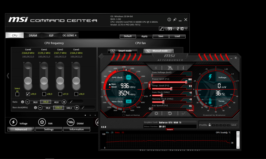The image size is (266, 159).
Task: Click the Load button
Action: pyautogui.click(x=177, y=36)
